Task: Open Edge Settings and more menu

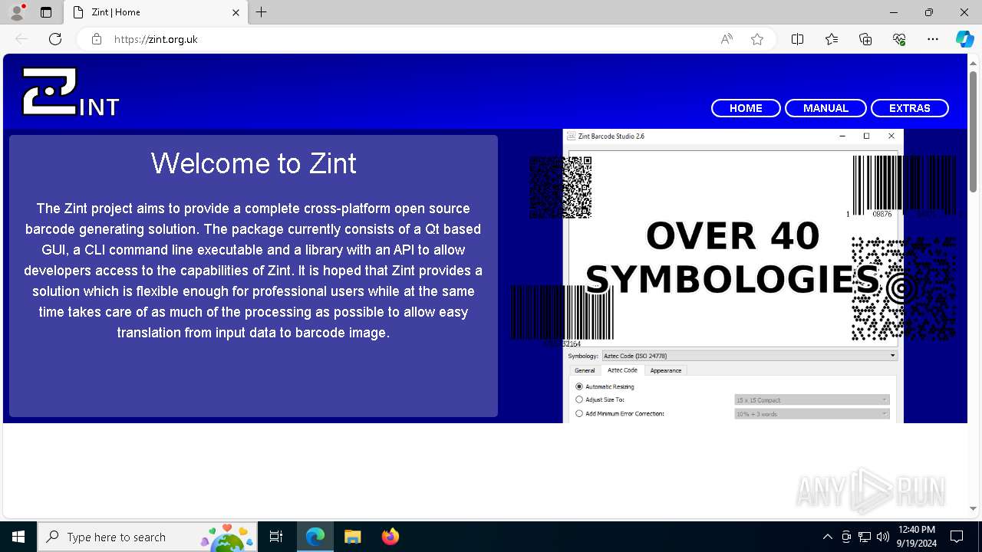Action: (933, 39)
